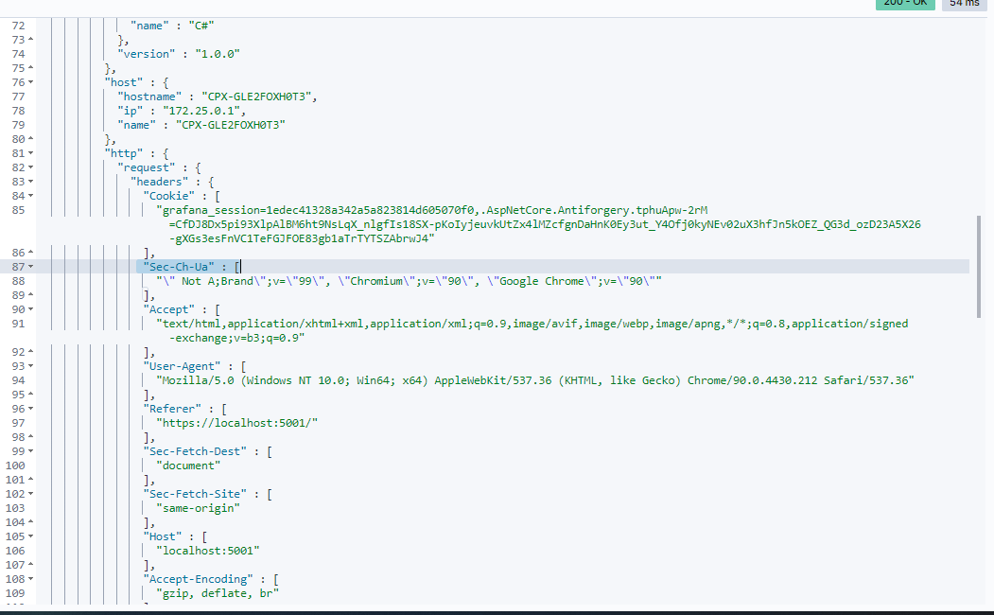Collapse the "Accept" header array
Image resolution: width=994 pixels, height=615 pixels.
tap(31, 308)
